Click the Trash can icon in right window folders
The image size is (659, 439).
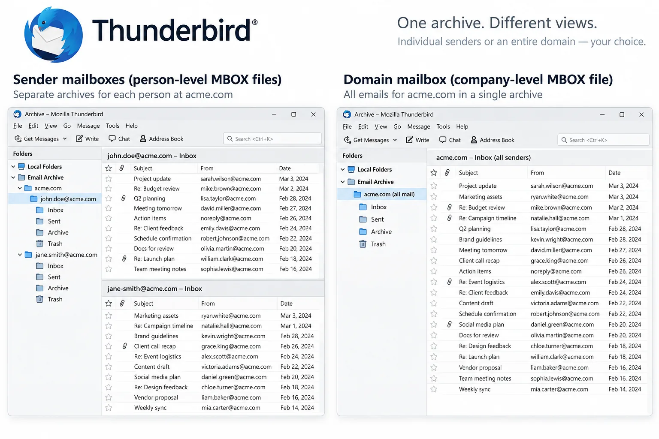(x=363, y=244)
